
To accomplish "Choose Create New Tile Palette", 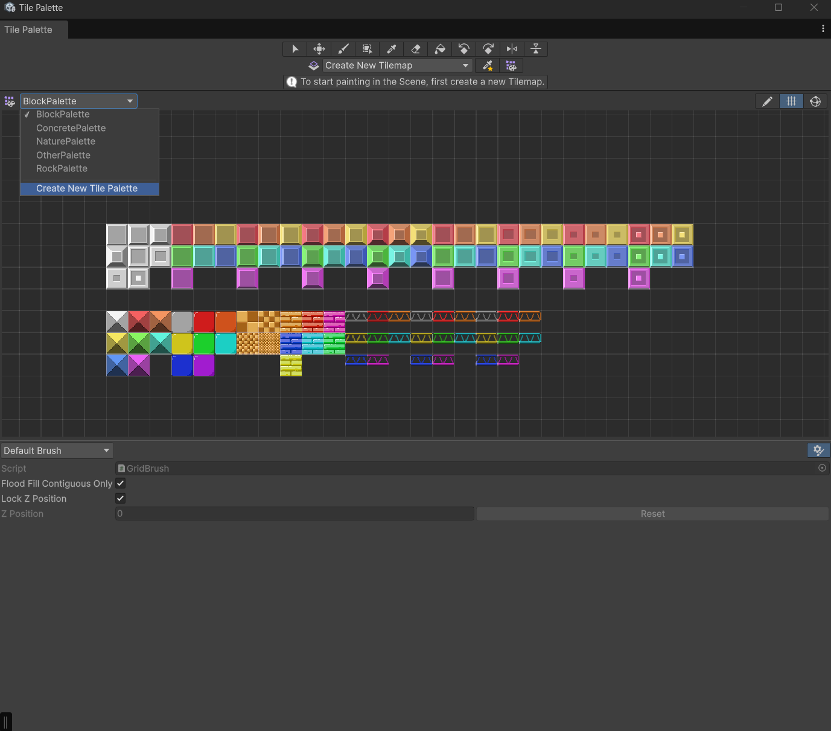I will (x=86, y=188).
